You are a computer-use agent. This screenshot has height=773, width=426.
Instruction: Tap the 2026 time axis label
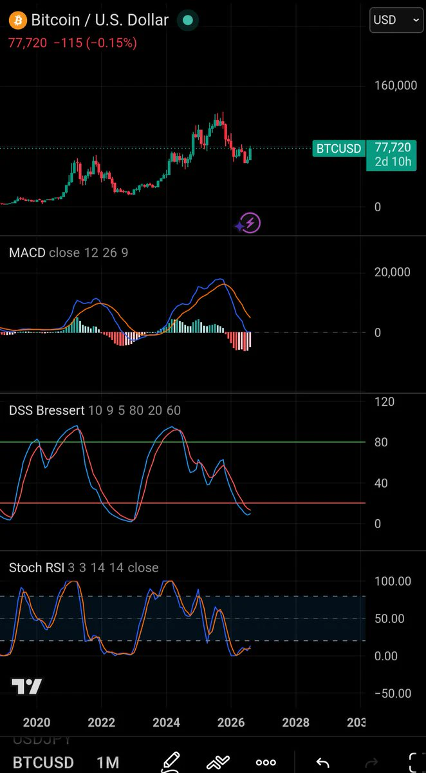232,721
